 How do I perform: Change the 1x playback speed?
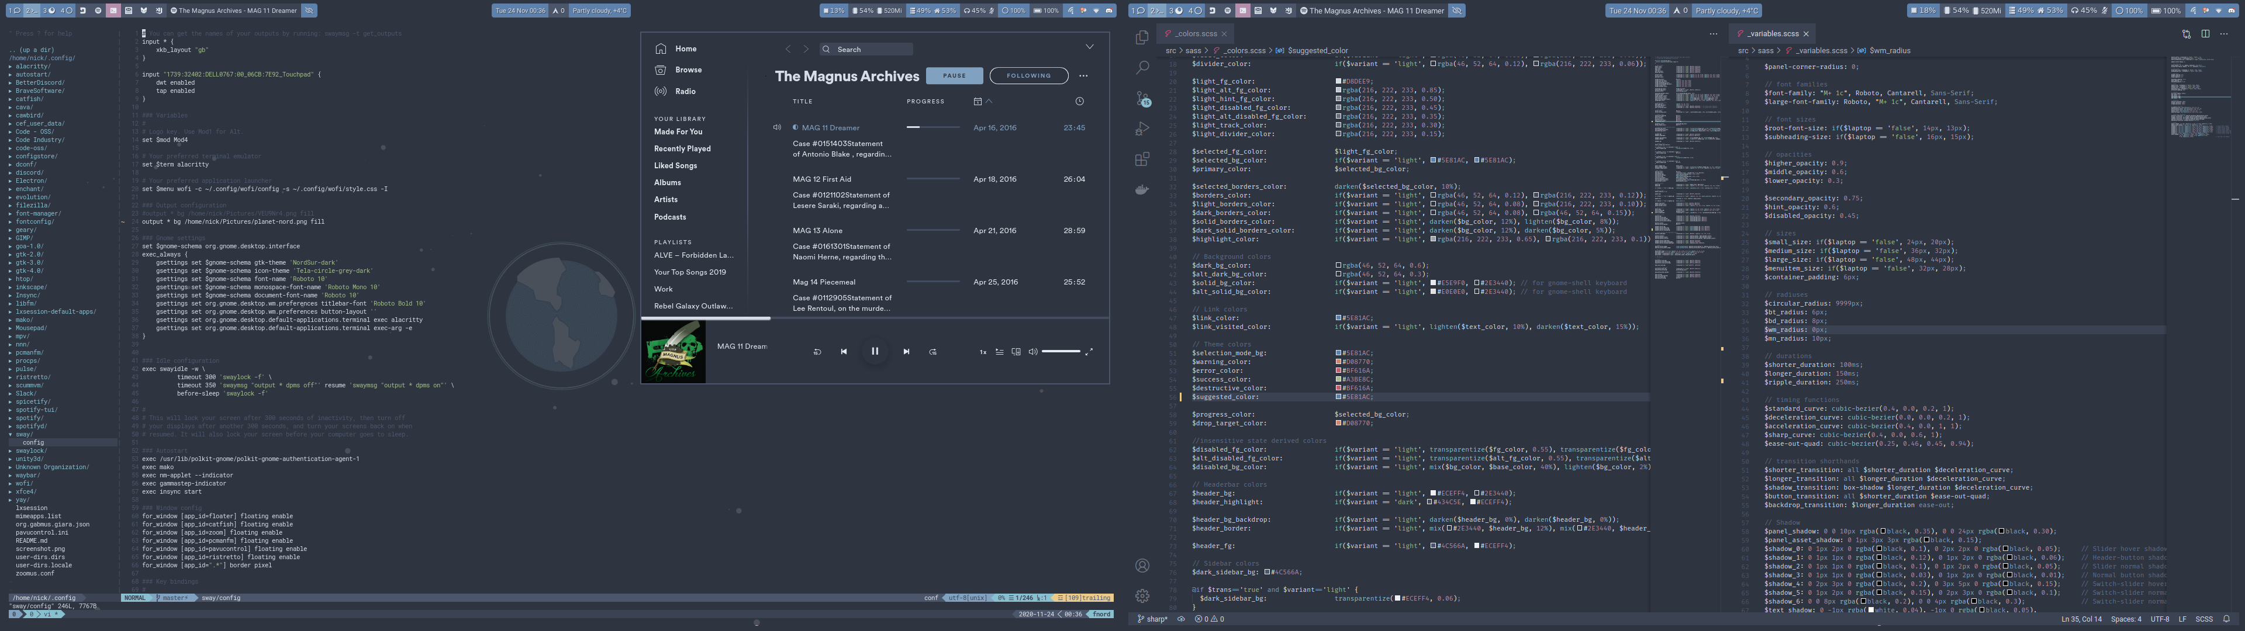coord(983,352)
